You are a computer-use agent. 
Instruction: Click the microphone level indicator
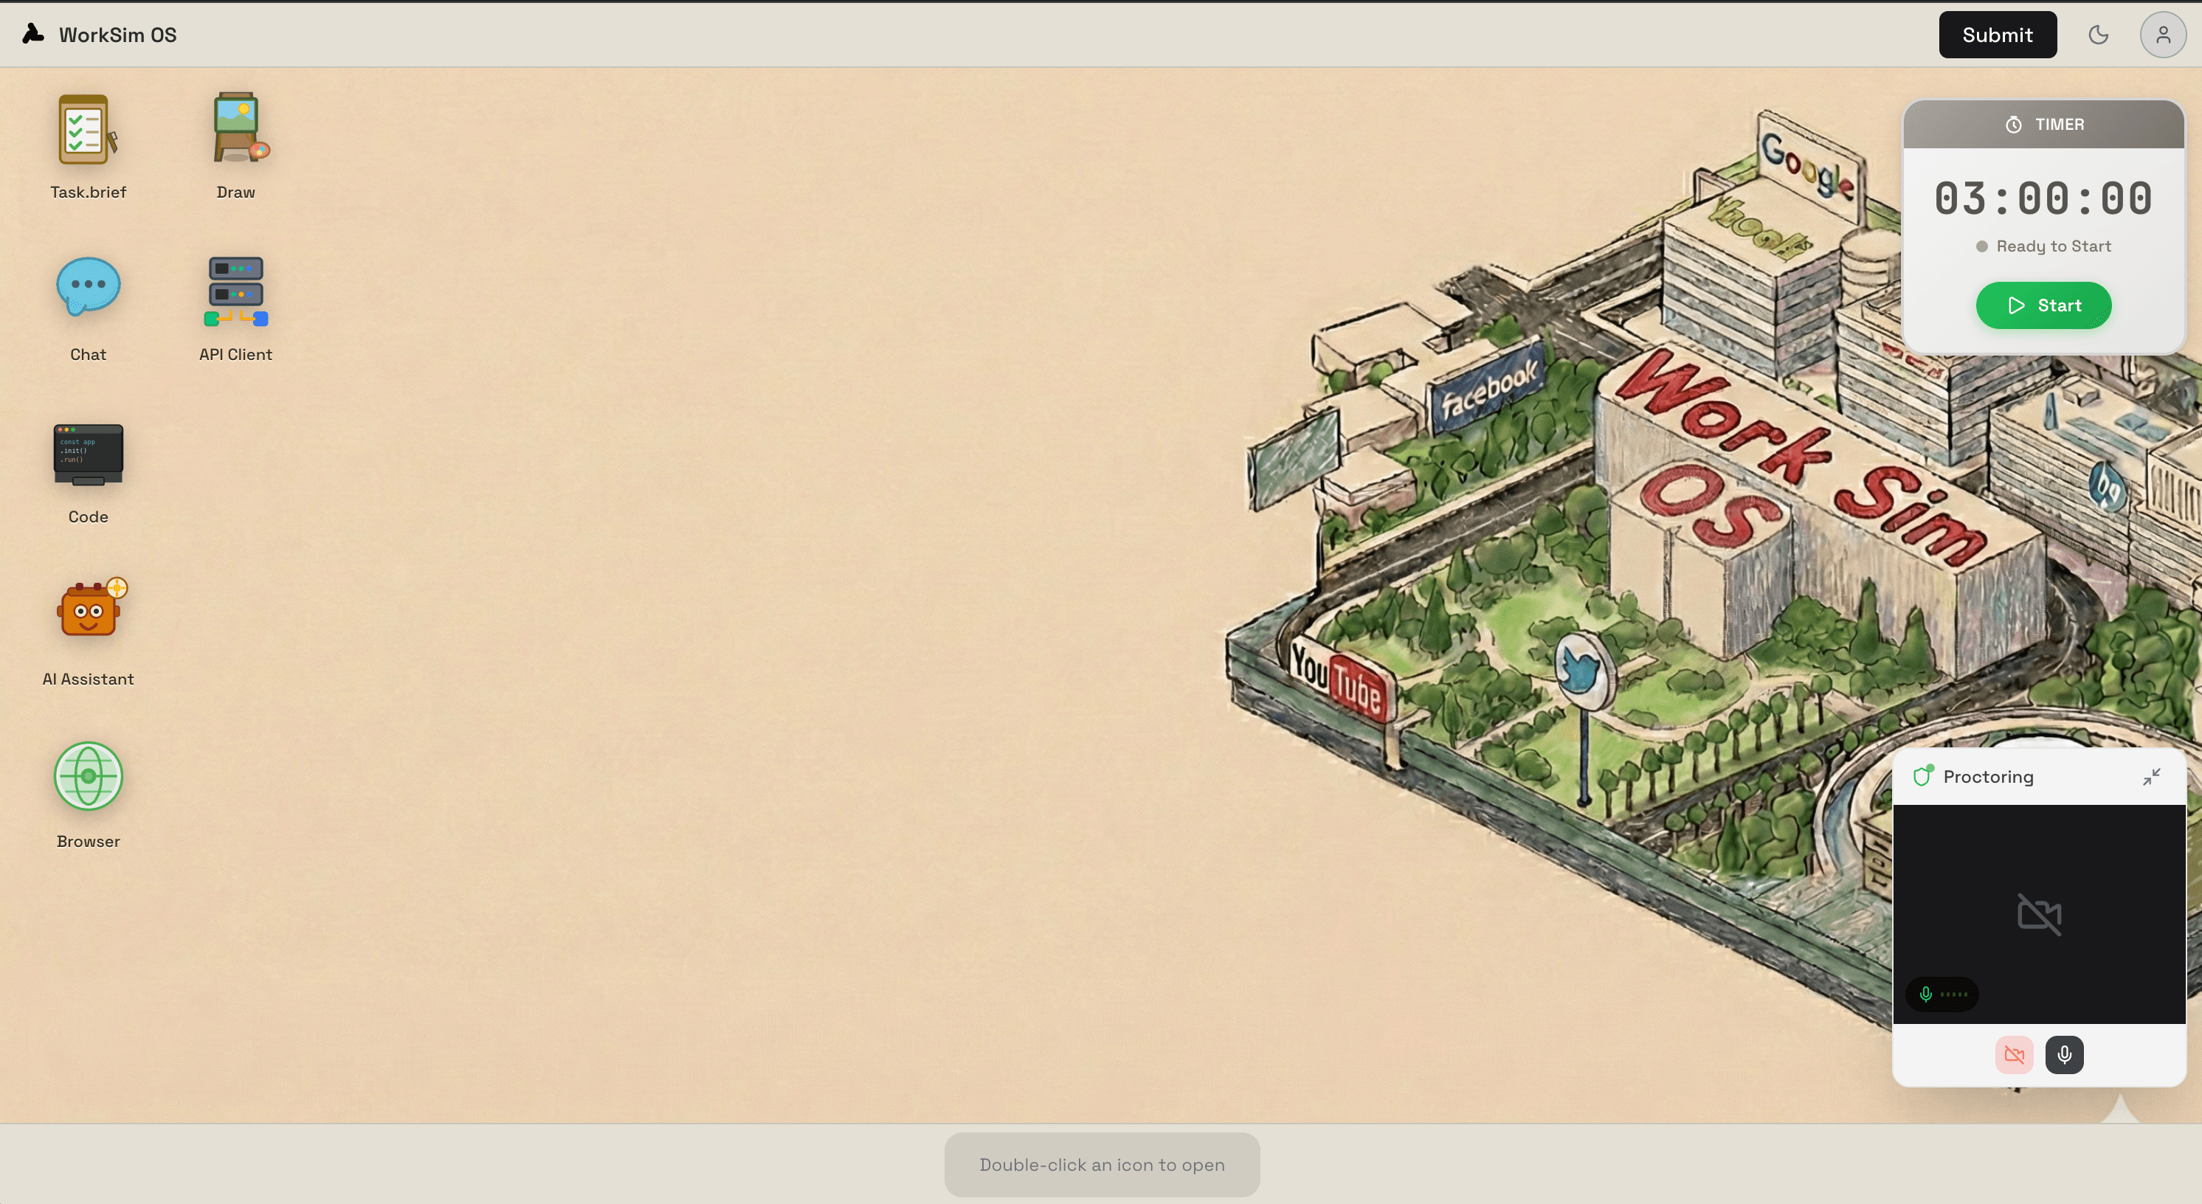[1942, 994]
